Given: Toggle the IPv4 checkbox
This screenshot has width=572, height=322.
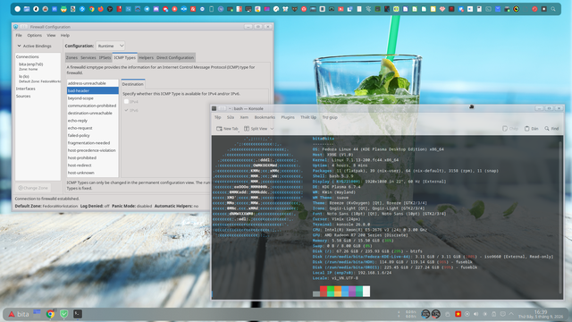Looking at the screenshot, I should [x=126, y=101].
